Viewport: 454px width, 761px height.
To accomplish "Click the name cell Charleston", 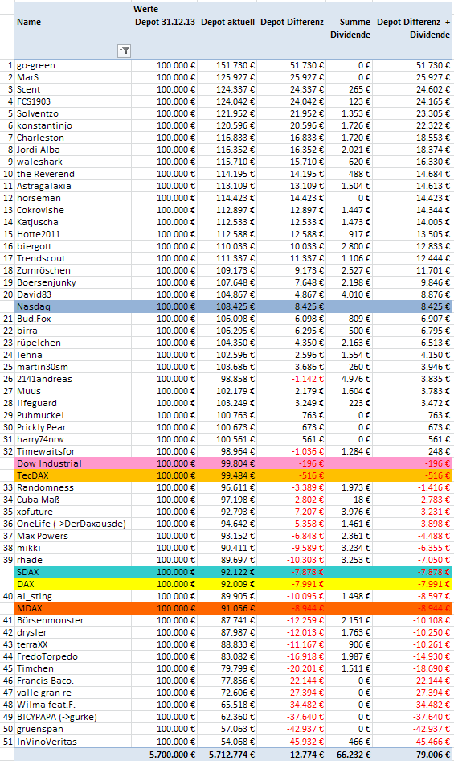I will click(40, 138).
